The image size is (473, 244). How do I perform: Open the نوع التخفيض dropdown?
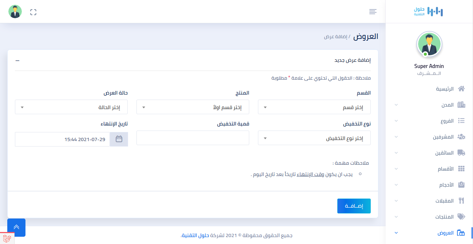pos(314,138)
